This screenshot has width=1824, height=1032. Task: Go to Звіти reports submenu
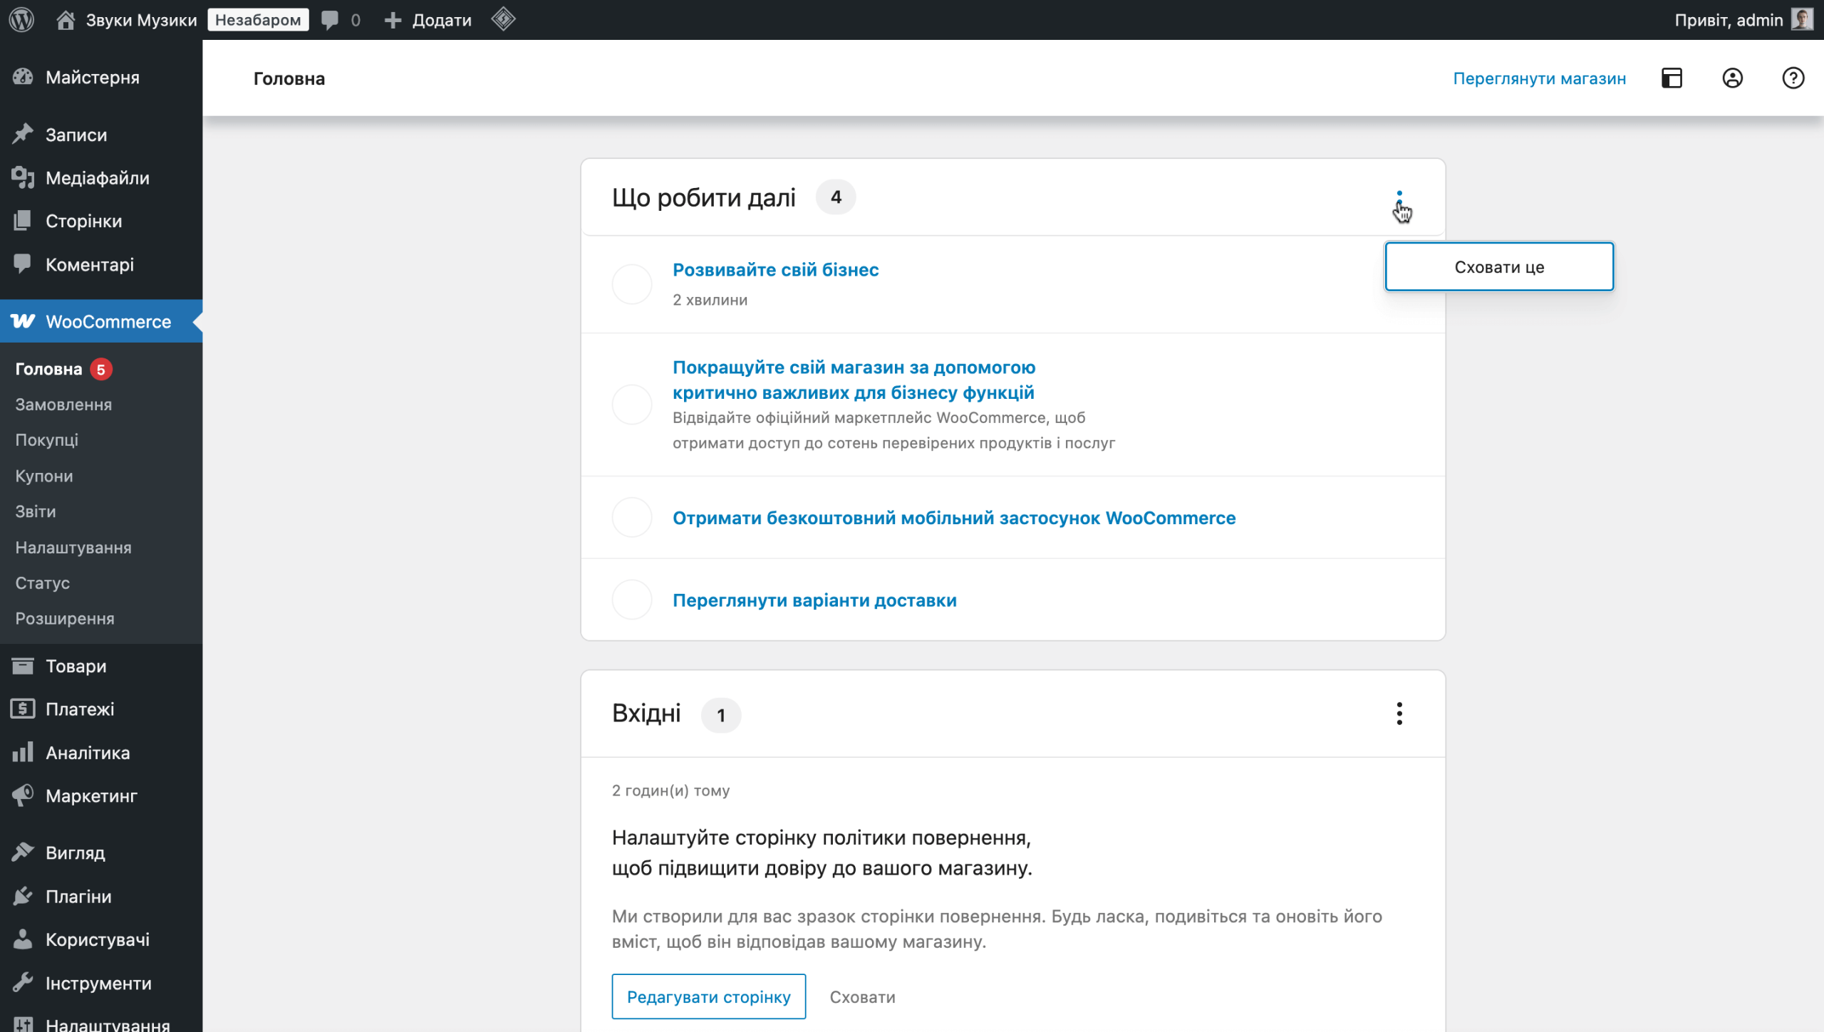(36, 511)
